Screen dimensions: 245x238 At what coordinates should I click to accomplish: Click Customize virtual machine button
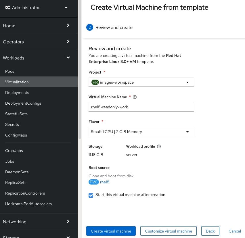168,231
